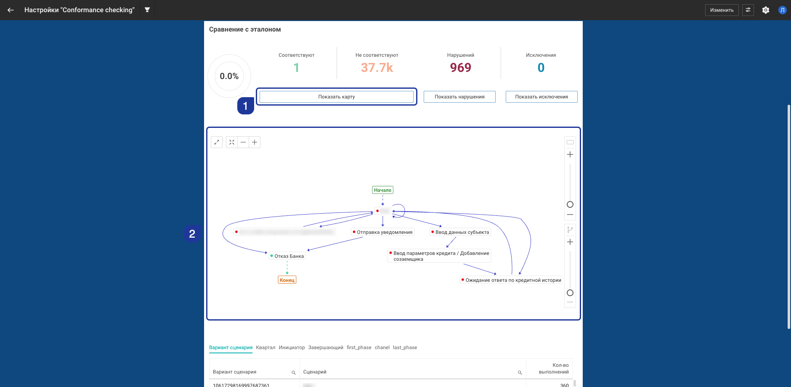Expand the process map to fullscreen
The image size is (791, 387).
click(x=217, y=142)
